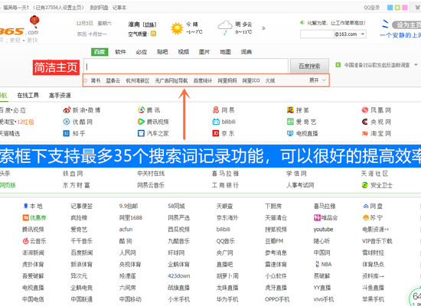
Task: Click the 无广告网址导航 history keyword
Action: (x=171, y=80)
